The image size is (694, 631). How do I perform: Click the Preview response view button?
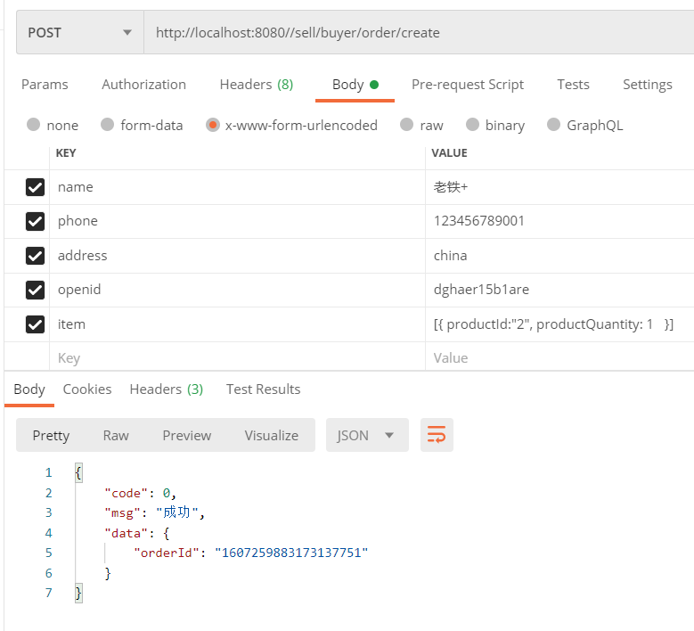186,435
